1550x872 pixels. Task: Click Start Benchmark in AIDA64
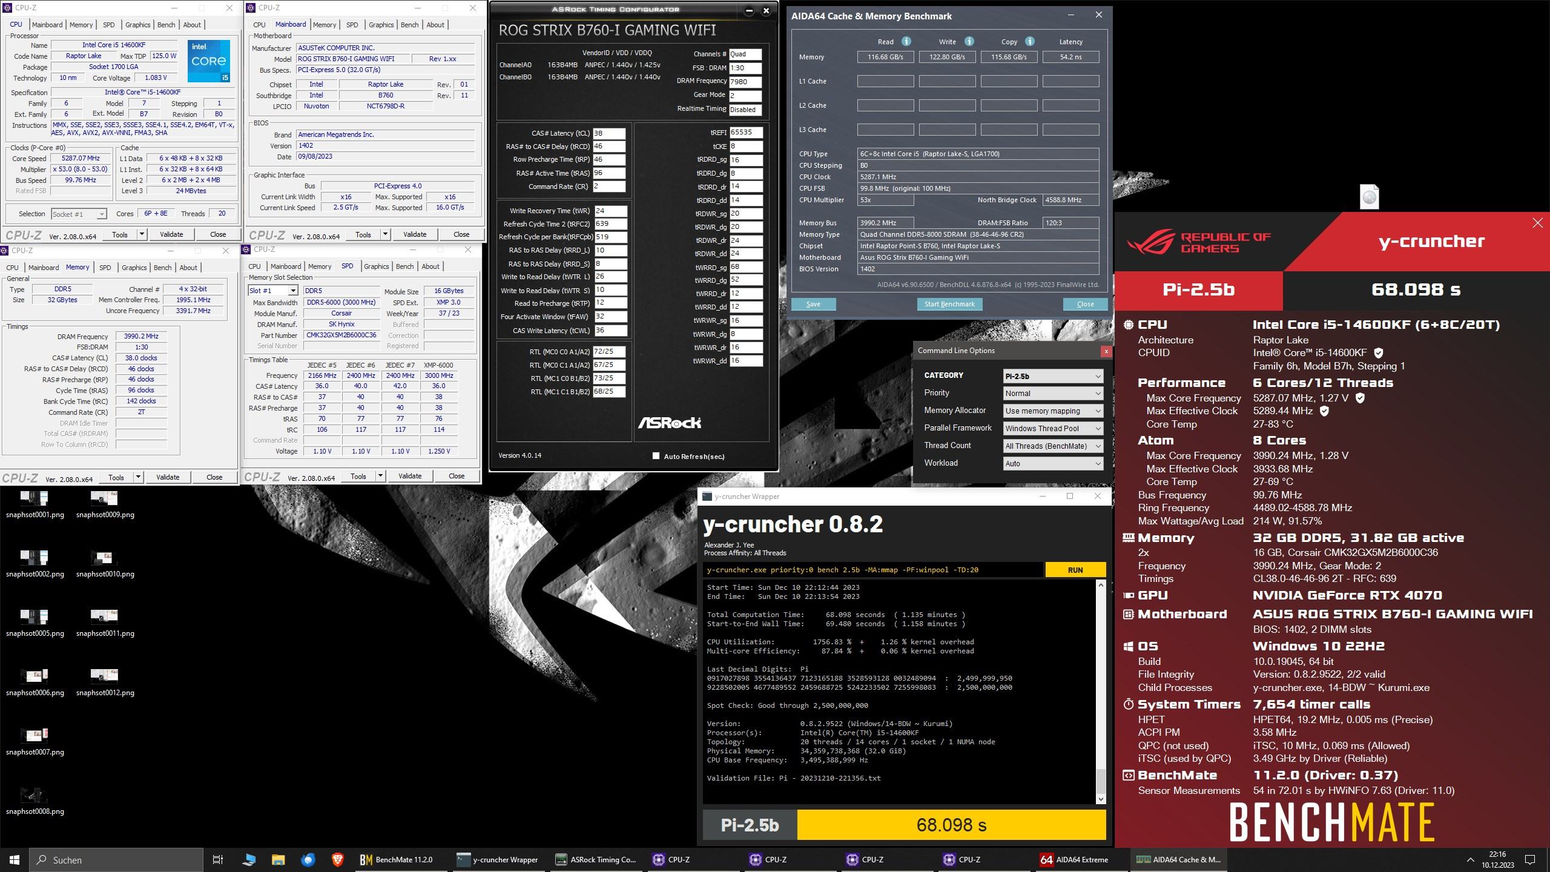coord(949,304)
